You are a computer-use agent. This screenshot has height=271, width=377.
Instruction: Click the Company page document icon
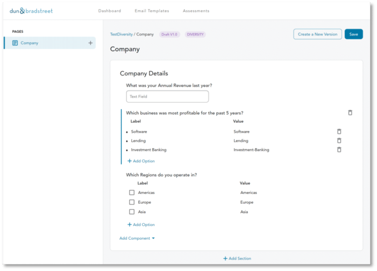(15, 43)
